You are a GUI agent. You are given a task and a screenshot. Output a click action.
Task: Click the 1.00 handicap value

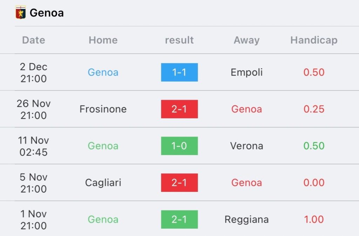pyautogui.click(x=314, y=220)
